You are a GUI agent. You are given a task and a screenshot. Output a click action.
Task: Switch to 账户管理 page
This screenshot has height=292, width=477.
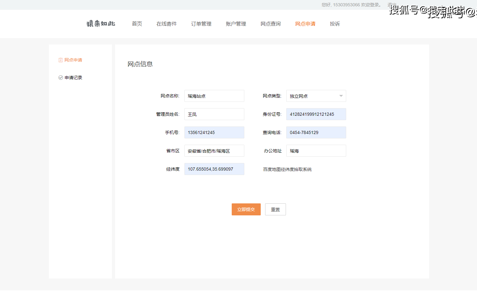click(x=236, y=24)
